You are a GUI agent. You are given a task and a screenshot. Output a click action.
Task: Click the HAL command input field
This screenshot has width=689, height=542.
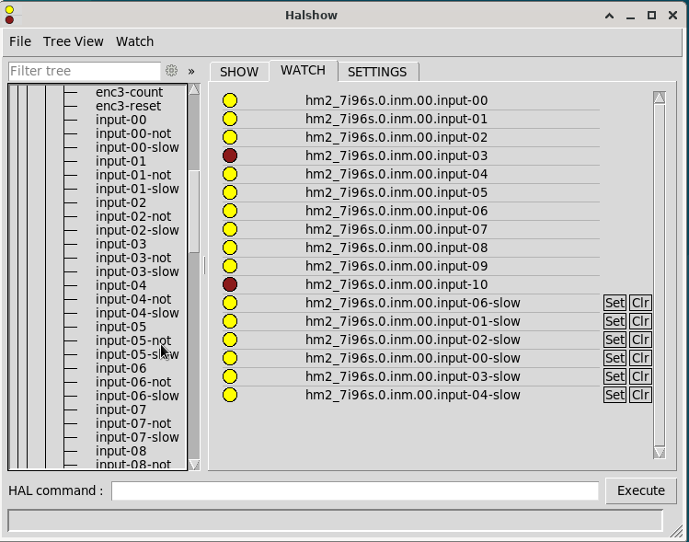pyautogui.click(x=355, y=490)
